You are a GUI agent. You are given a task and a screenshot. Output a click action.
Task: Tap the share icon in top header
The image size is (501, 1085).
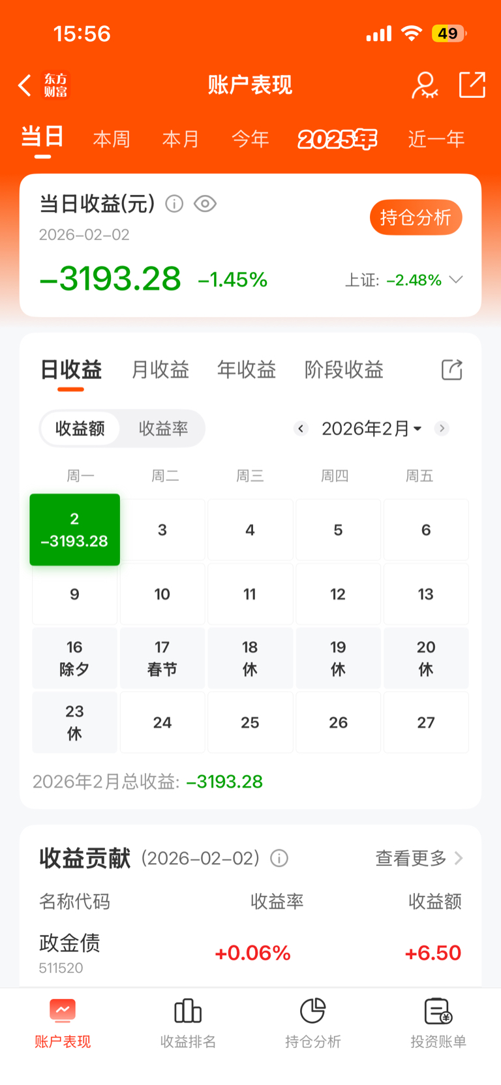(472, 85)
